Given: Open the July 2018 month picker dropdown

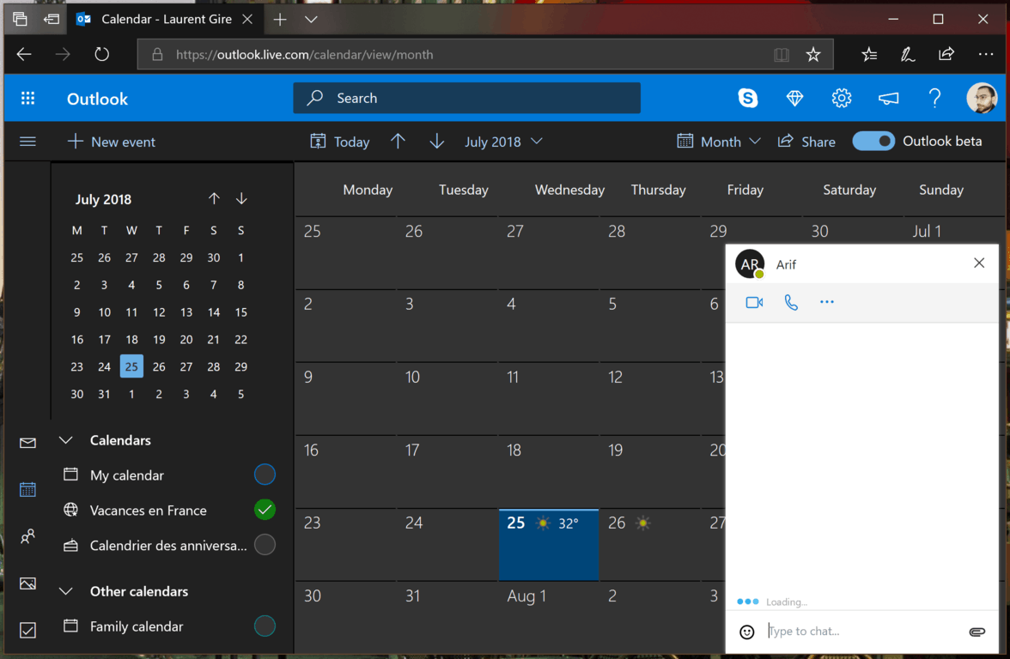Looking at the screenshot, I should coord(503,142).
